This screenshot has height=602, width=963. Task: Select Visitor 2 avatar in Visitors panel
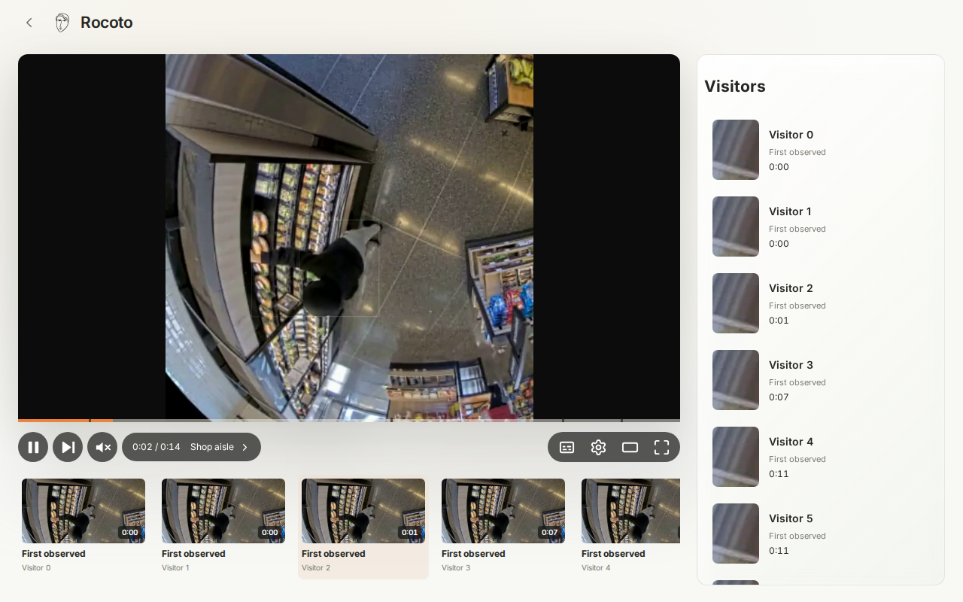tap(736, 303)
